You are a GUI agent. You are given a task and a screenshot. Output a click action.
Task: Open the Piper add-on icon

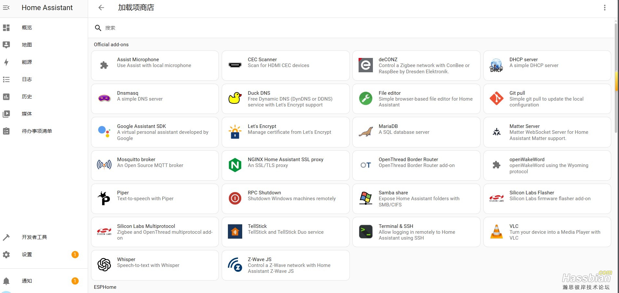pos(104,198)
